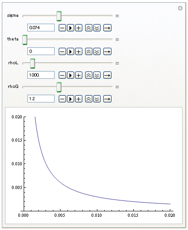Change theta animation direction arrow
188x230 pixels.
[107, 51]
